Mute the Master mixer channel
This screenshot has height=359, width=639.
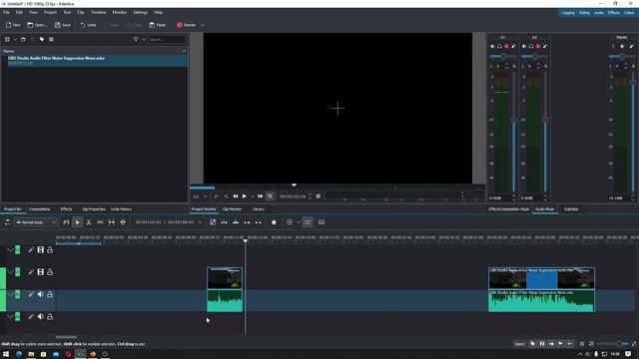coord(622,47)
